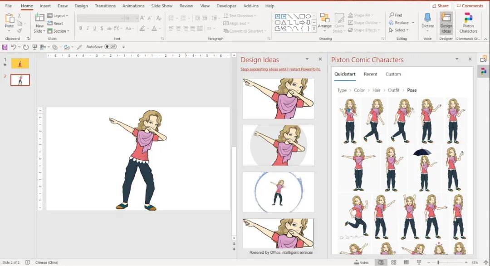Viewport: 490px width, 266px height.
Task: Select the Recent tab in Pixton pane
Action: point(370,74)
